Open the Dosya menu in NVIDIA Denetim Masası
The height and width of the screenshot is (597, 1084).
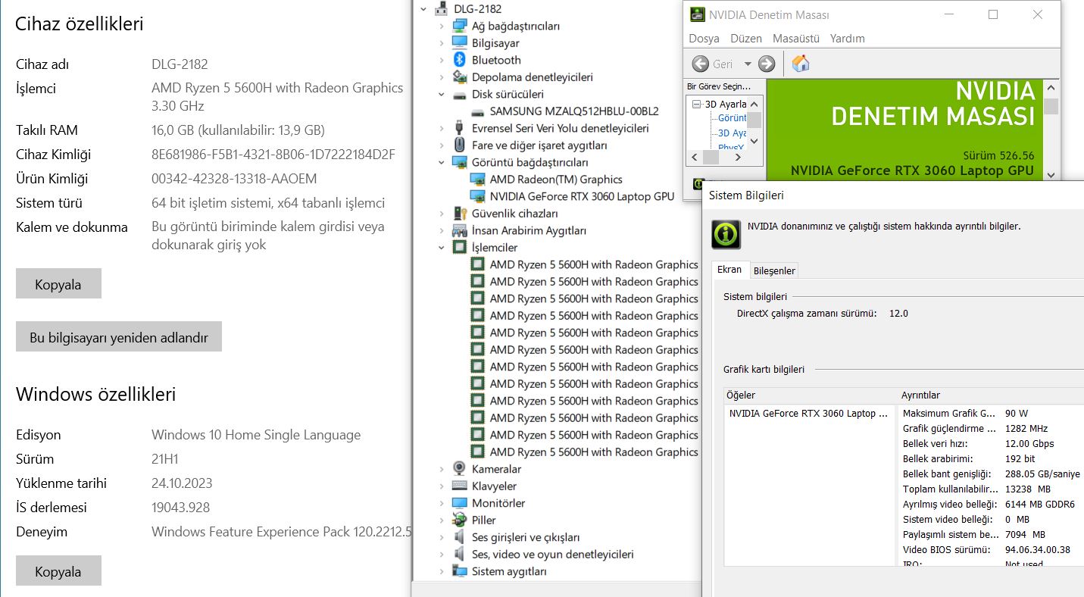coord(704,38)
